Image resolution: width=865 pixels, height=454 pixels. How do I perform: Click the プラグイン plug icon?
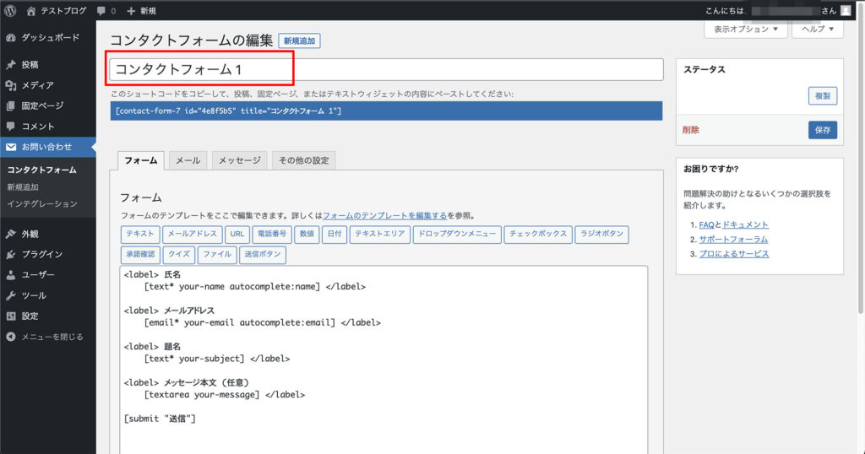[10, 254]
